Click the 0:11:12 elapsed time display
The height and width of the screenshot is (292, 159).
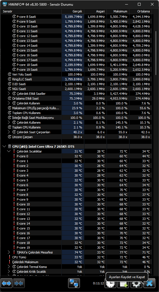coord(98,283)
